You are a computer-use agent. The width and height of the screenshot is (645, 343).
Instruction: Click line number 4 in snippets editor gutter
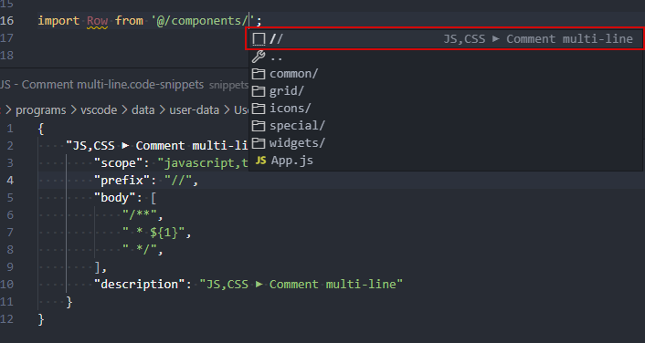tap(10, 181)
